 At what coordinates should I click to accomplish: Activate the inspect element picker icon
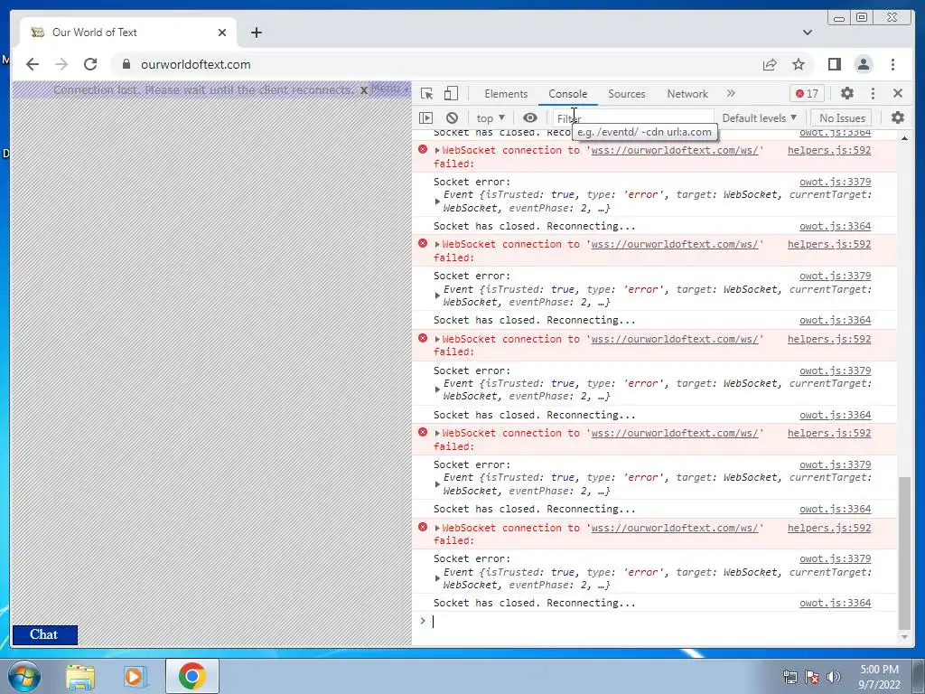427,93
